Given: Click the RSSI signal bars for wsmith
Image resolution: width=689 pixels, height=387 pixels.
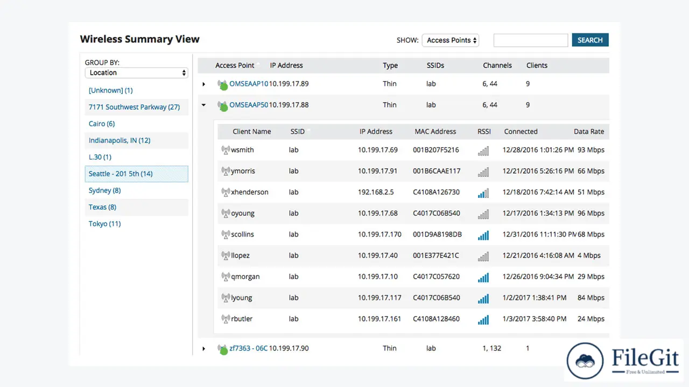Looking at the screenshot, I should (x=483, y=150).
